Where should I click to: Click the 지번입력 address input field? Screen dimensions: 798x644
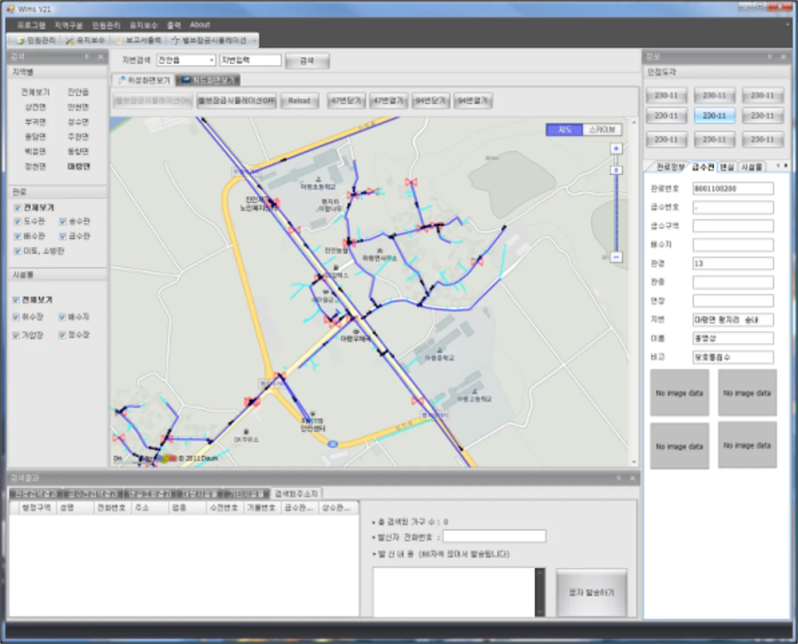[x=251, y=60]
